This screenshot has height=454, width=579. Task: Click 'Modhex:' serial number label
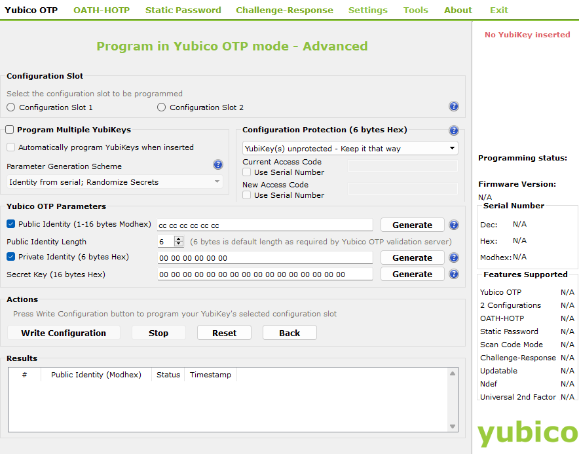pos(496,257)
